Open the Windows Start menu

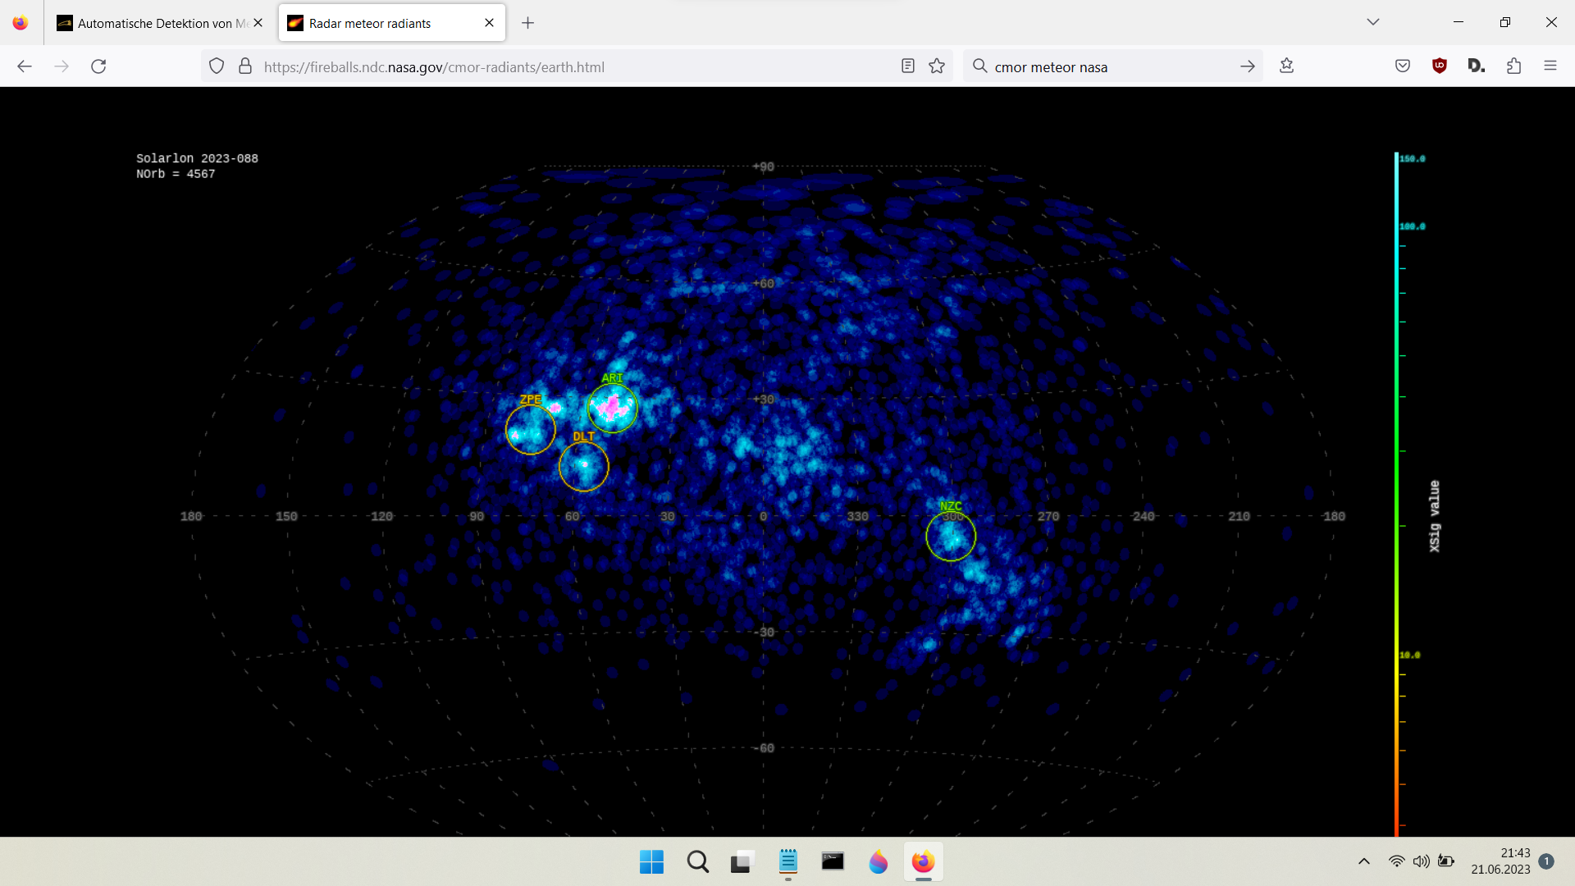coord(651,861)
